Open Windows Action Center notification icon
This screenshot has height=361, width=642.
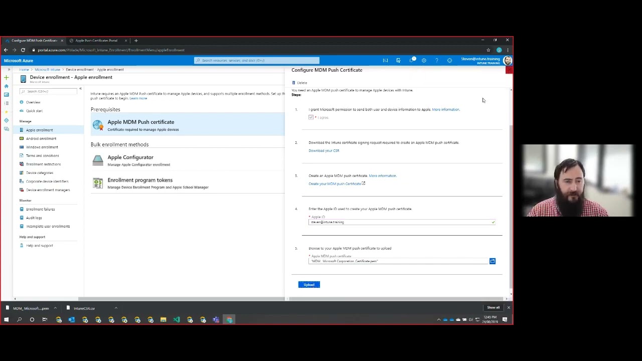[505, 319]
